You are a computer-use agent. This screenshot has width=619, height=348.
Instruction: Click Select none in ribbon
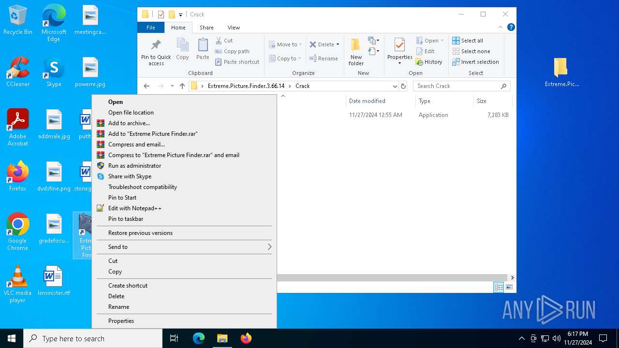coord(471,51)
